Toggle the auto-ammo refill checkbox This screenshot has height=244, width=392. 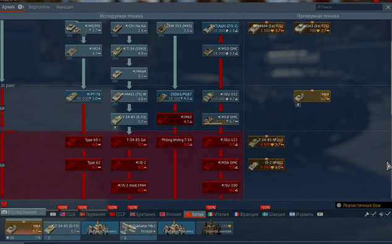click(388, 214)
